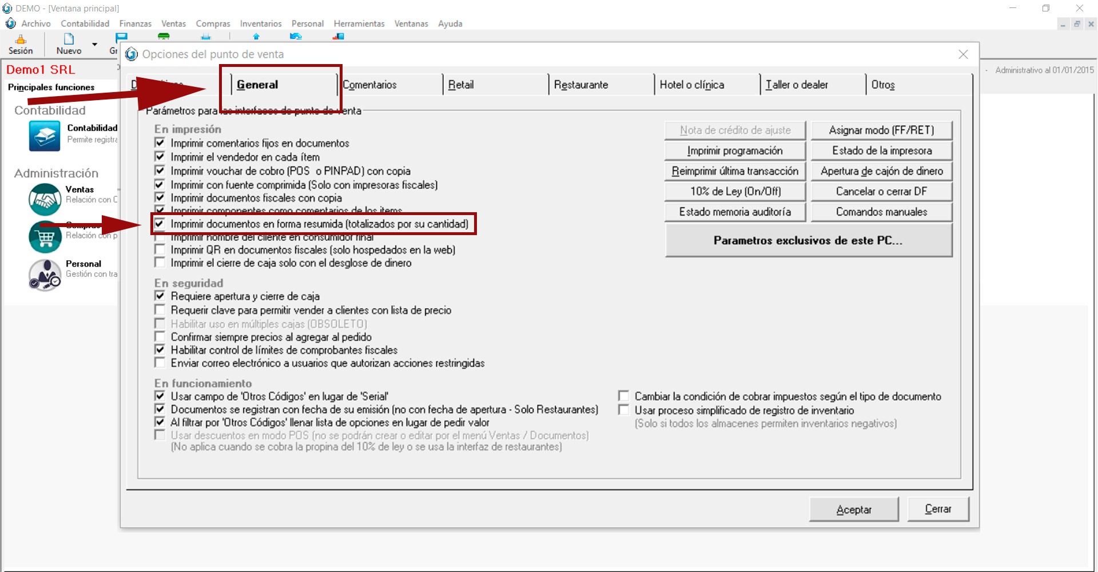Toggle Requiere apertura y cierre de caja
Image resolution: width=1098 pixels, height=572 pixels.
click(x=160, y=296)
